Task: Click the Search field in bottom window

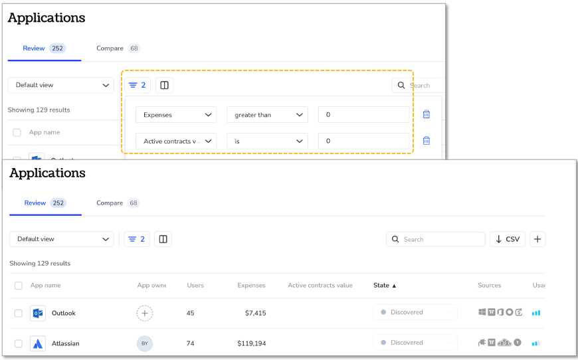Action: tap(436, 239)
